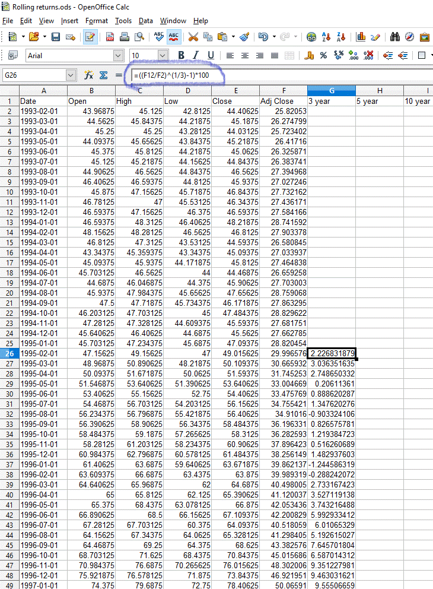Justify cell contents
The image size is (433, 589).
pos(275,56)
